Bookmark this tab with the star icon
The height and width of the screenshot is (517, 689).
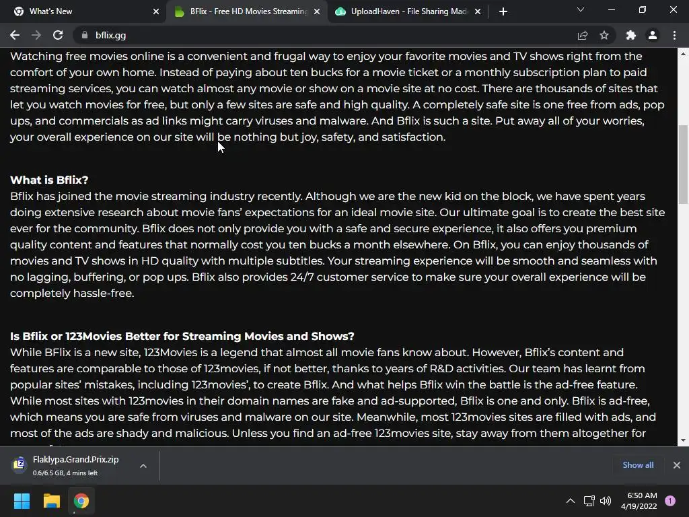(x=604, y=35)
